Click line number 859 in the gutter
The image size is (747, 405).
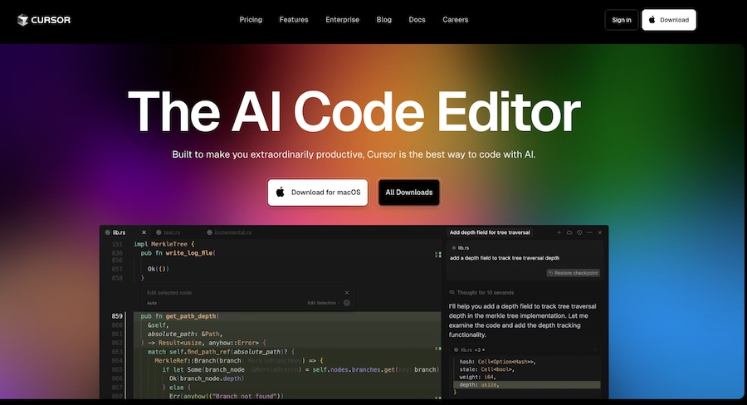pyautogui.click(x=117, y=316)
